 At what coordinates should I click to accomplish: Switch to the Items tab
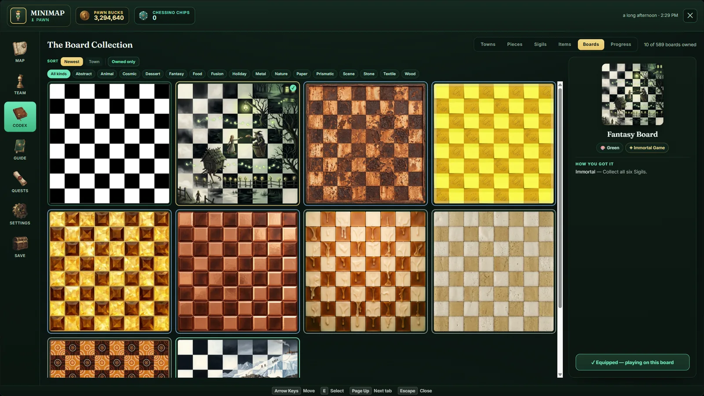[565, 44]
